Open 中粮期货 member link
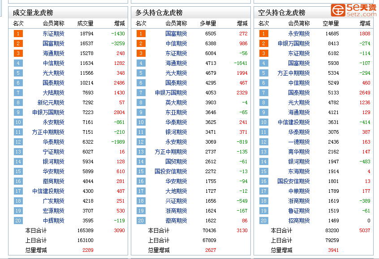The image size is (379, 259). pyautogui.click(x=299, y=191)
